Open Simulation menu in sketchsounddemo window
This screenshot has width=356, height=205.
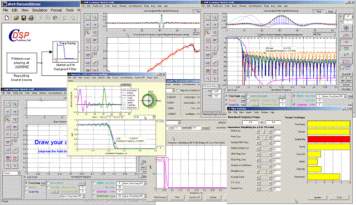(x=40, y=10)
